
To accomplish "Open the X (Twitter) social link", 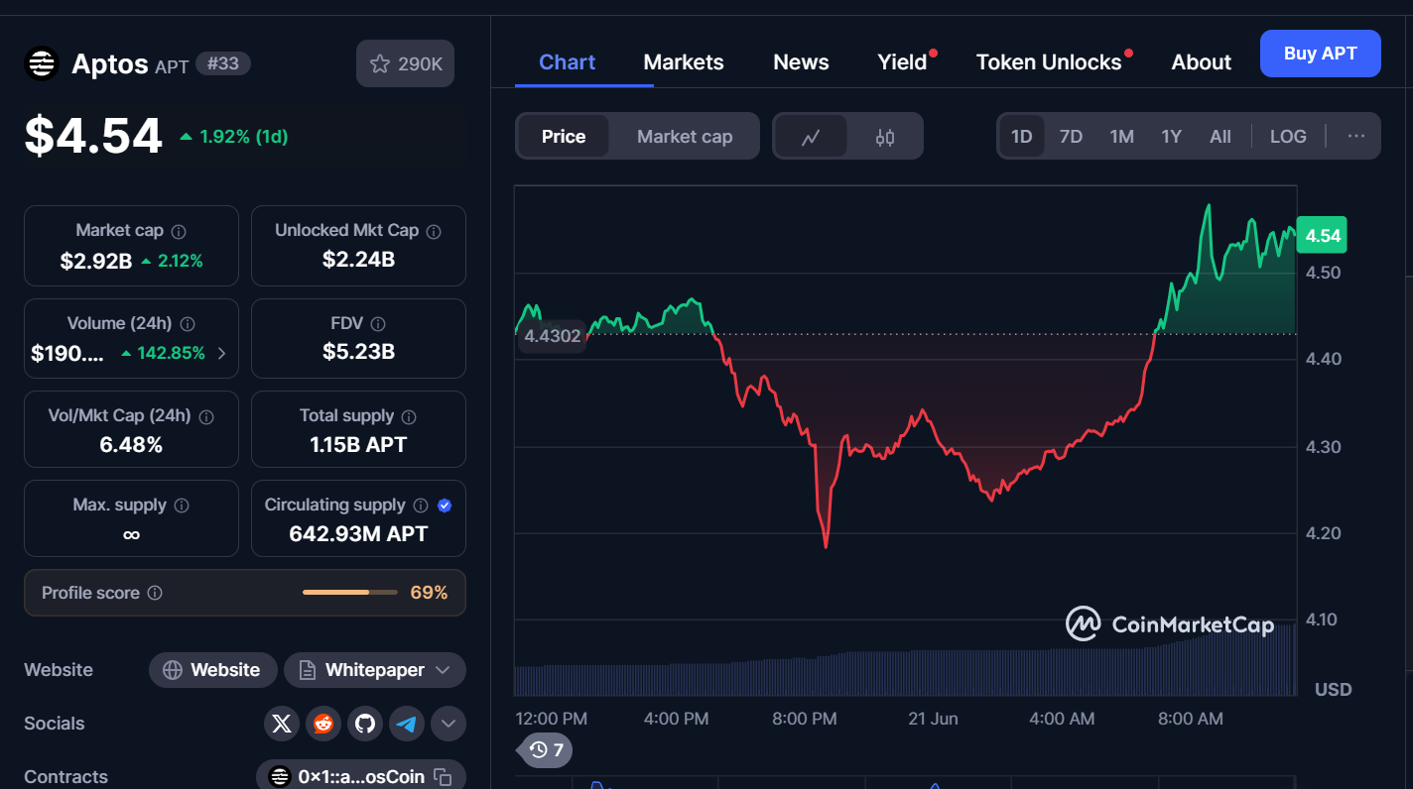I will click(282, 724).
